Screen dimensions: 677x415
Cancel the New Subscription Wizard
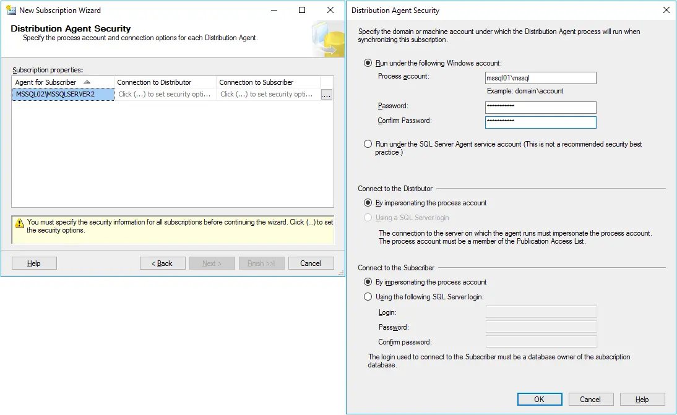311,263
